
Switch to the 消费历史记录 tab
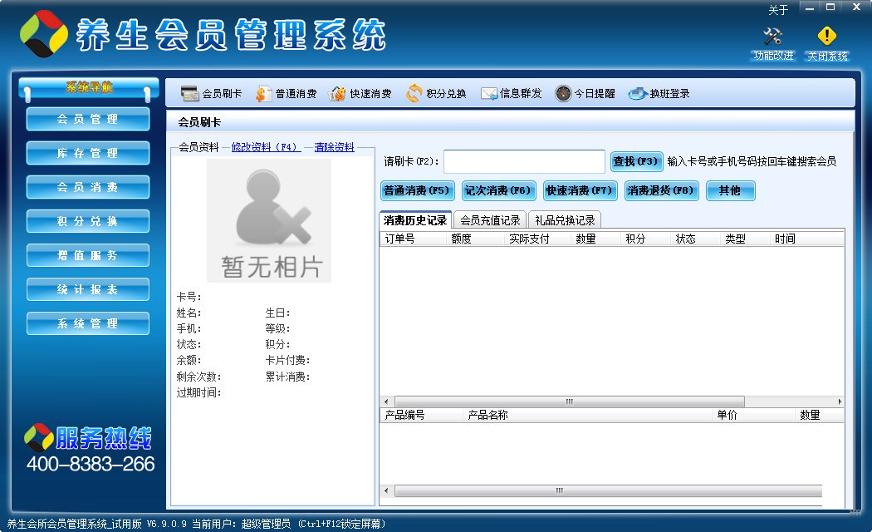[415, 220]
